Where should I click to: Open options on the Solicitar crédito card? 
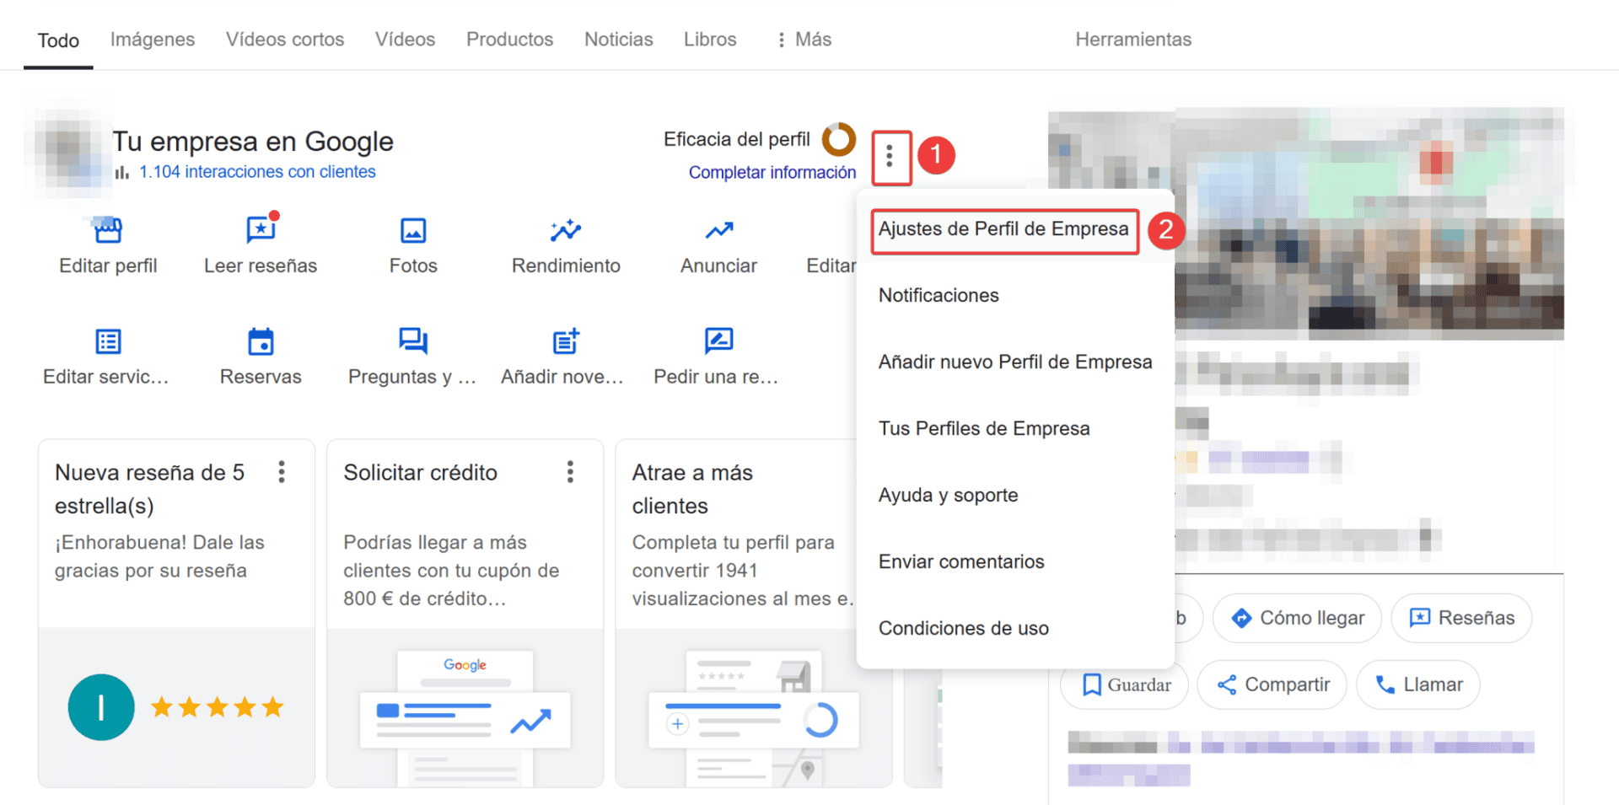coord(571,472)
